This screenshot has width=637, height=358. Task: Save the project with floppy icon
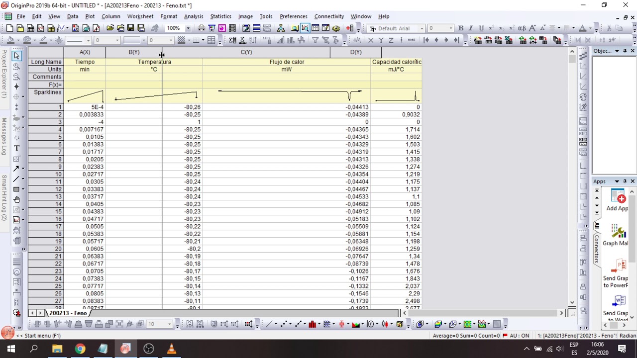130,28
